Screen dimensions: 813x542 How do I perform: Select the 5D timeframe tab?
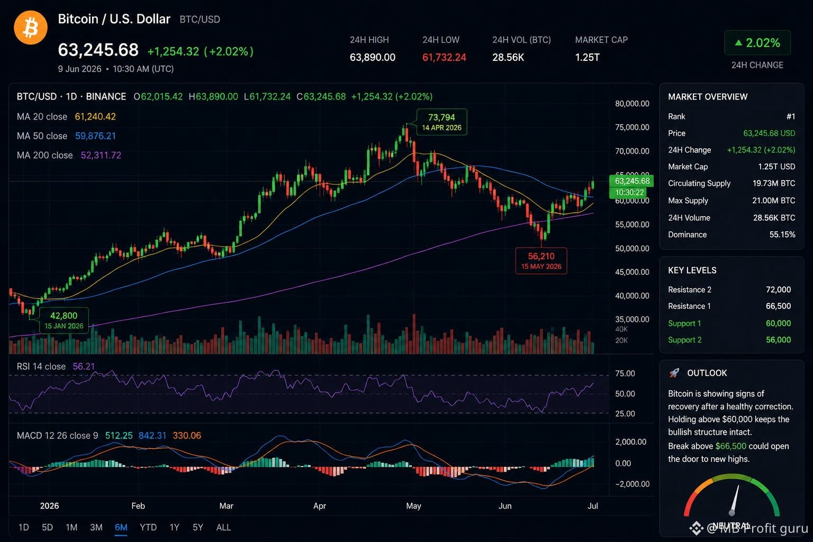48,527
